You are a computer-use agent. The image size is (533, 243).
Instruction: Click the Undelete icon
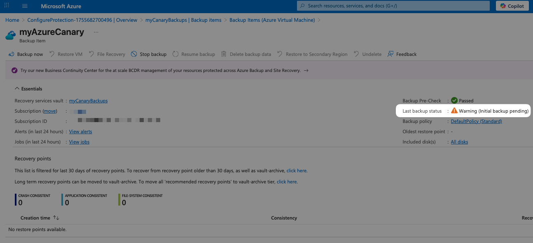point(356,54)
